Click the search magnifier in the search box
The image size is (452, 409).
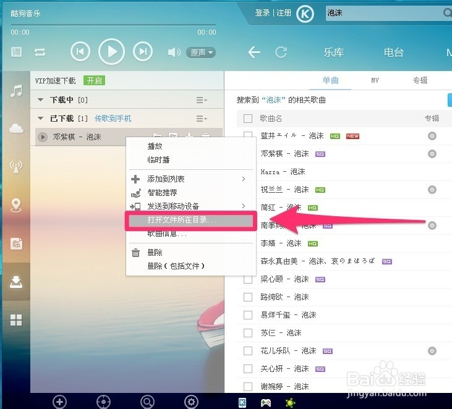click(x=448, y=13)
